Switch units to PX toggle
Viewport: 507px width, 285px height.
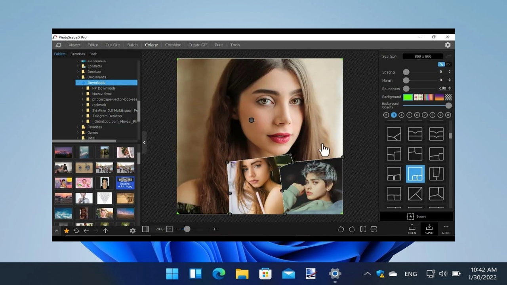(448, 65)
